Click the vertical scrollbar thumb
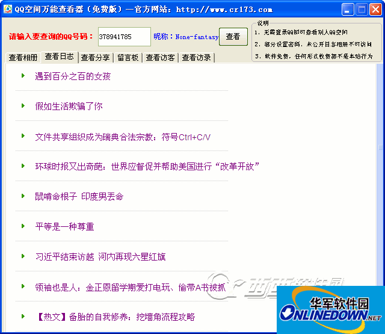 [x=380, y=147]
